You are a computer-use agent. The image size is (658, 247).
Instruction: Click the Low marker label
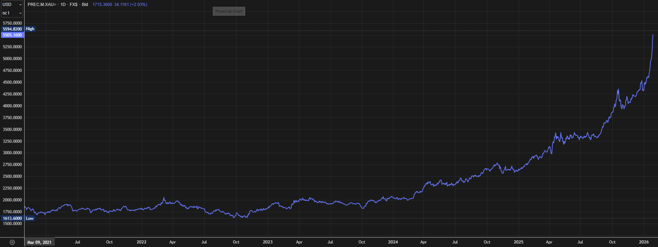tap(30, 218)
